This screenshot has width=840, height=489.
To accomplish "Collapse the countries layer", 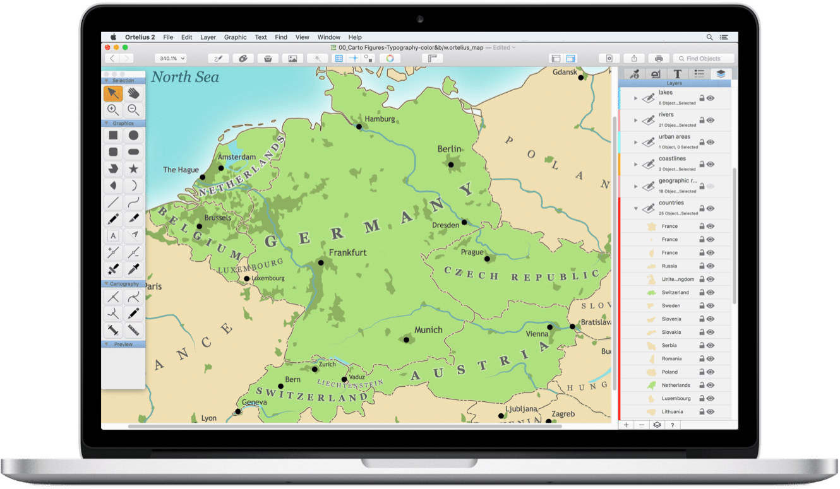I will [x=635, y=208].
